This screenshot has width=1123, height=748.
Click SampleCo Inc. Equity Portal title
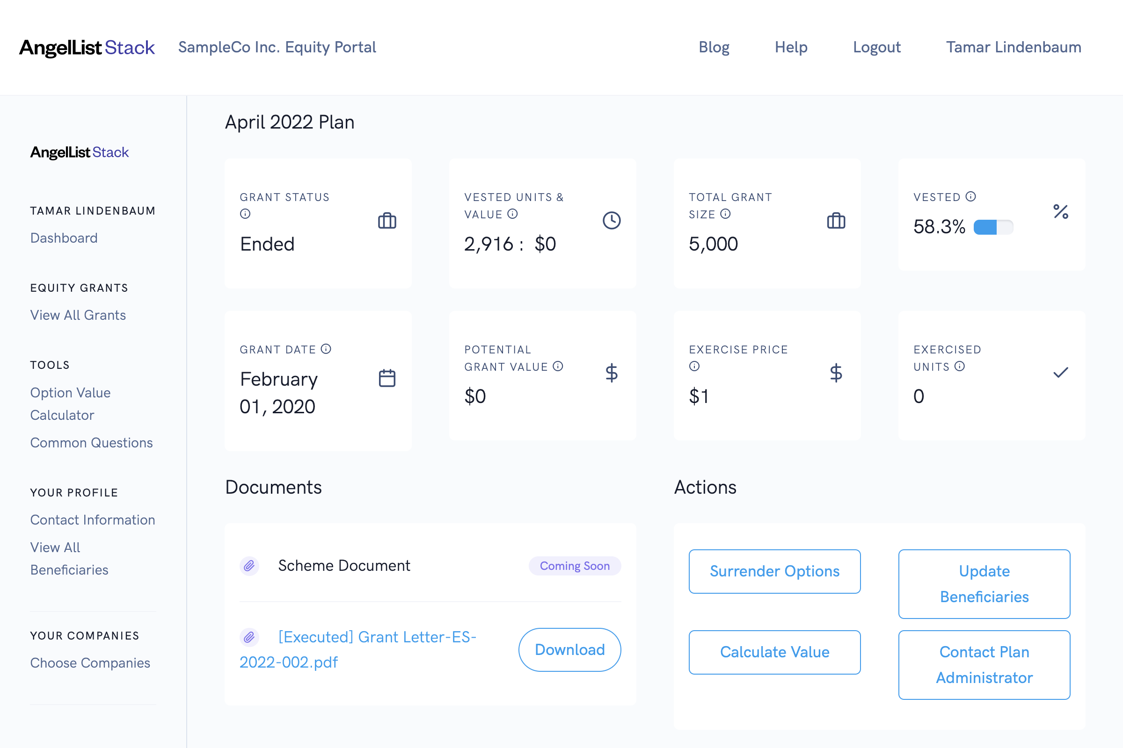point(277,47)
